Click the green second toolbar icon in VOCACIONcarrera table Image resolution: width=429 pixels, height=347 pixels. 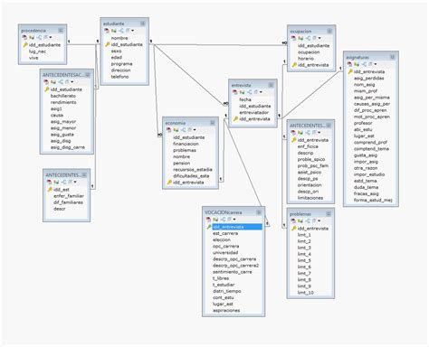(215, 220)
